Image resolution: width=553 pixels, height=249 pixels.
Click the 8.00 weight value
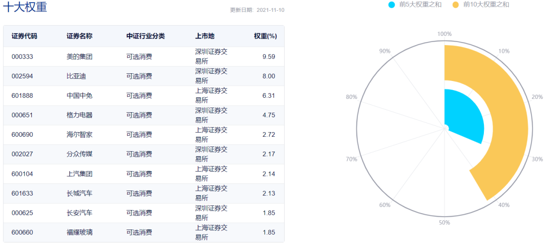coord(269,76)
